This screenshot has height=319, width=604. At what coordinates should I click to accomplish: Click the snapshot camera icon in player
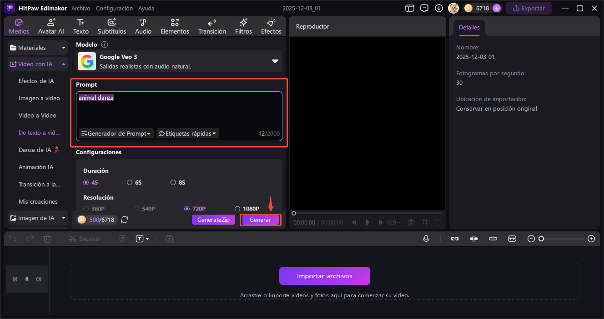coord(411,222)
